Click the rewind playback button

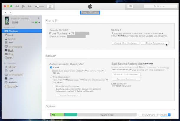click(x=17, y=6)
